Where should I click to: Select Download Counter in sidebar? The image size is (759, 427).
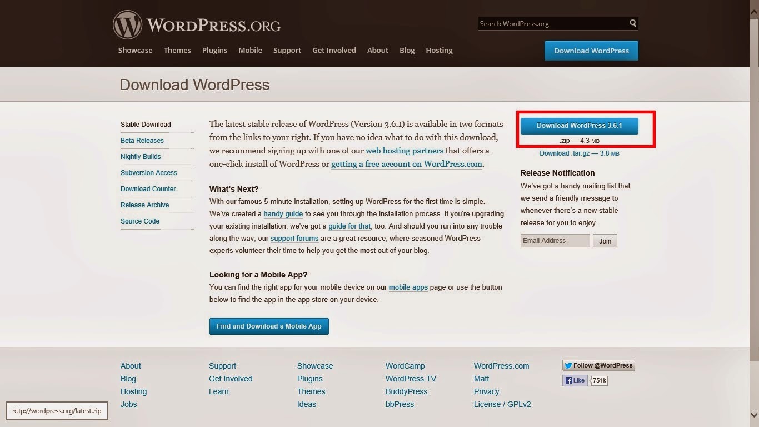coord(148,189)
